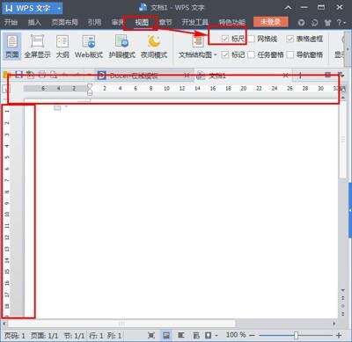The image size is (352, 342).
Task: Click the save icon in quick toolbar
Action: point(19,75)
